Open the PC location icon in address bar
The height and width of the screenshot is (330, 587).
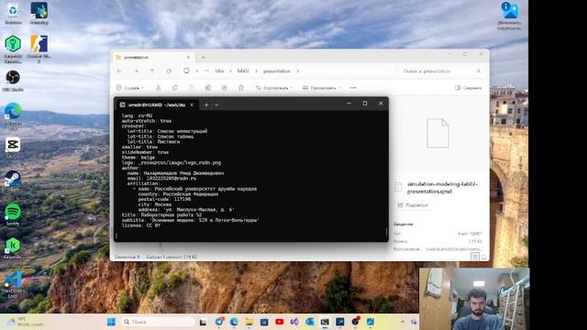coord(186,71)
